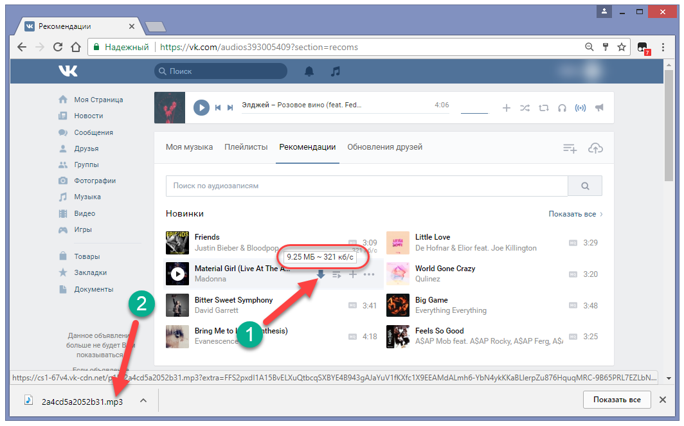Skip to next track in player
684x426 pixels.
[230, 108]
